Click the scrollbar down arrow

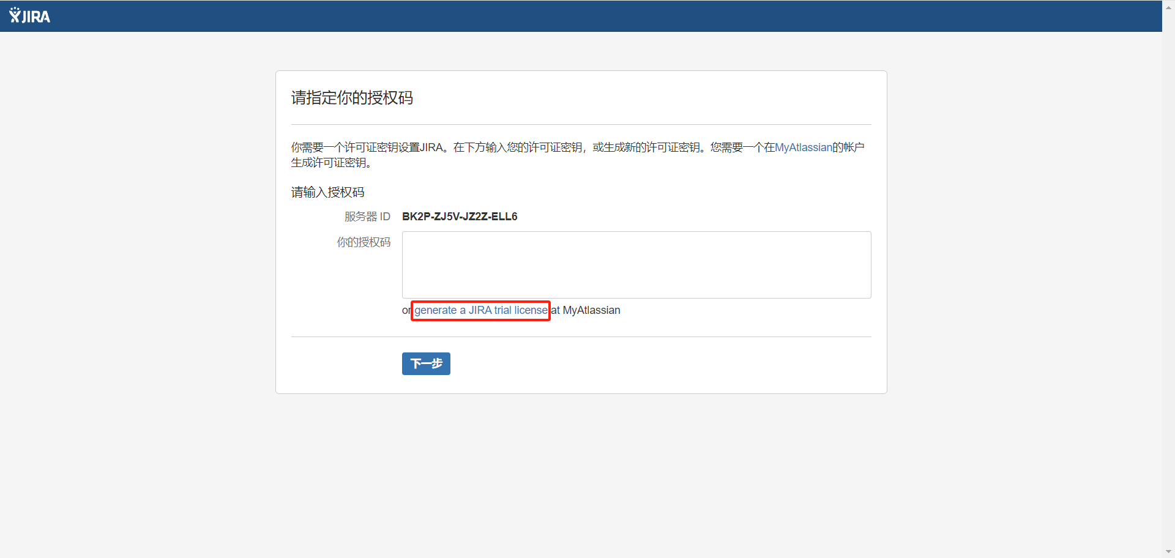pyautogui.click(x=1168, y=551)
